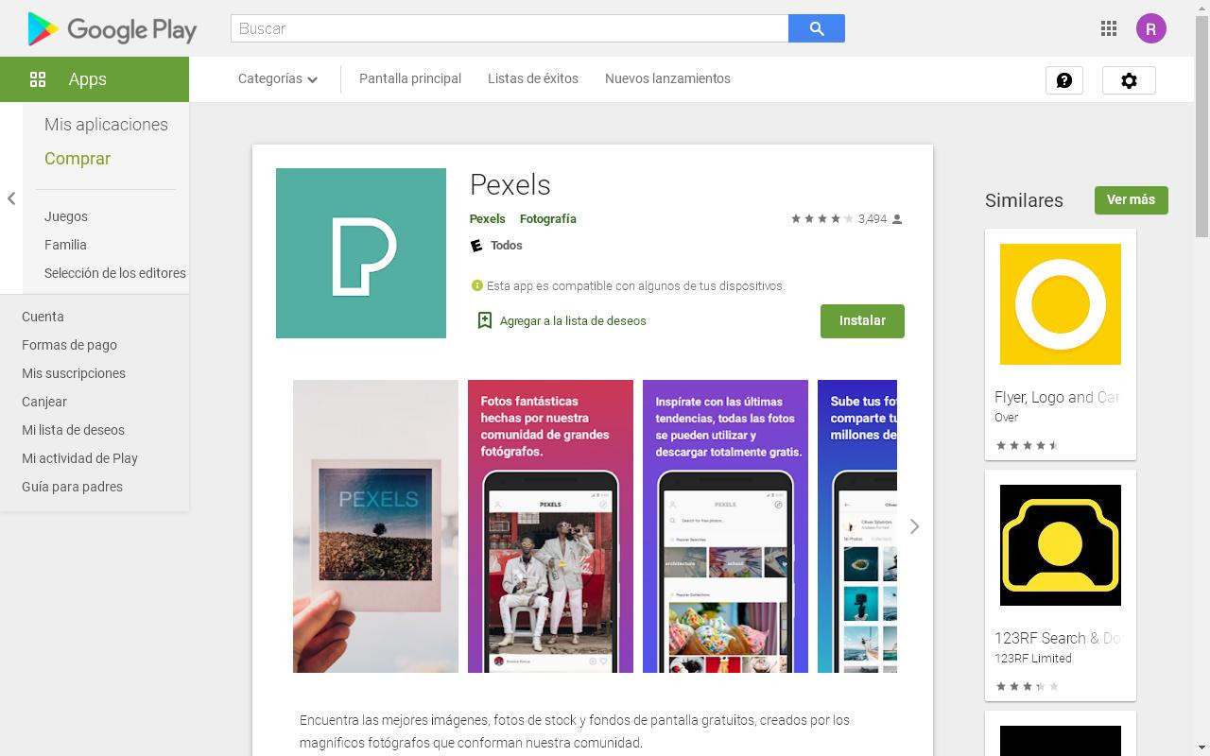Click the Ver más button
This screenshot has width=1210, height=756.
(1131, 199)
